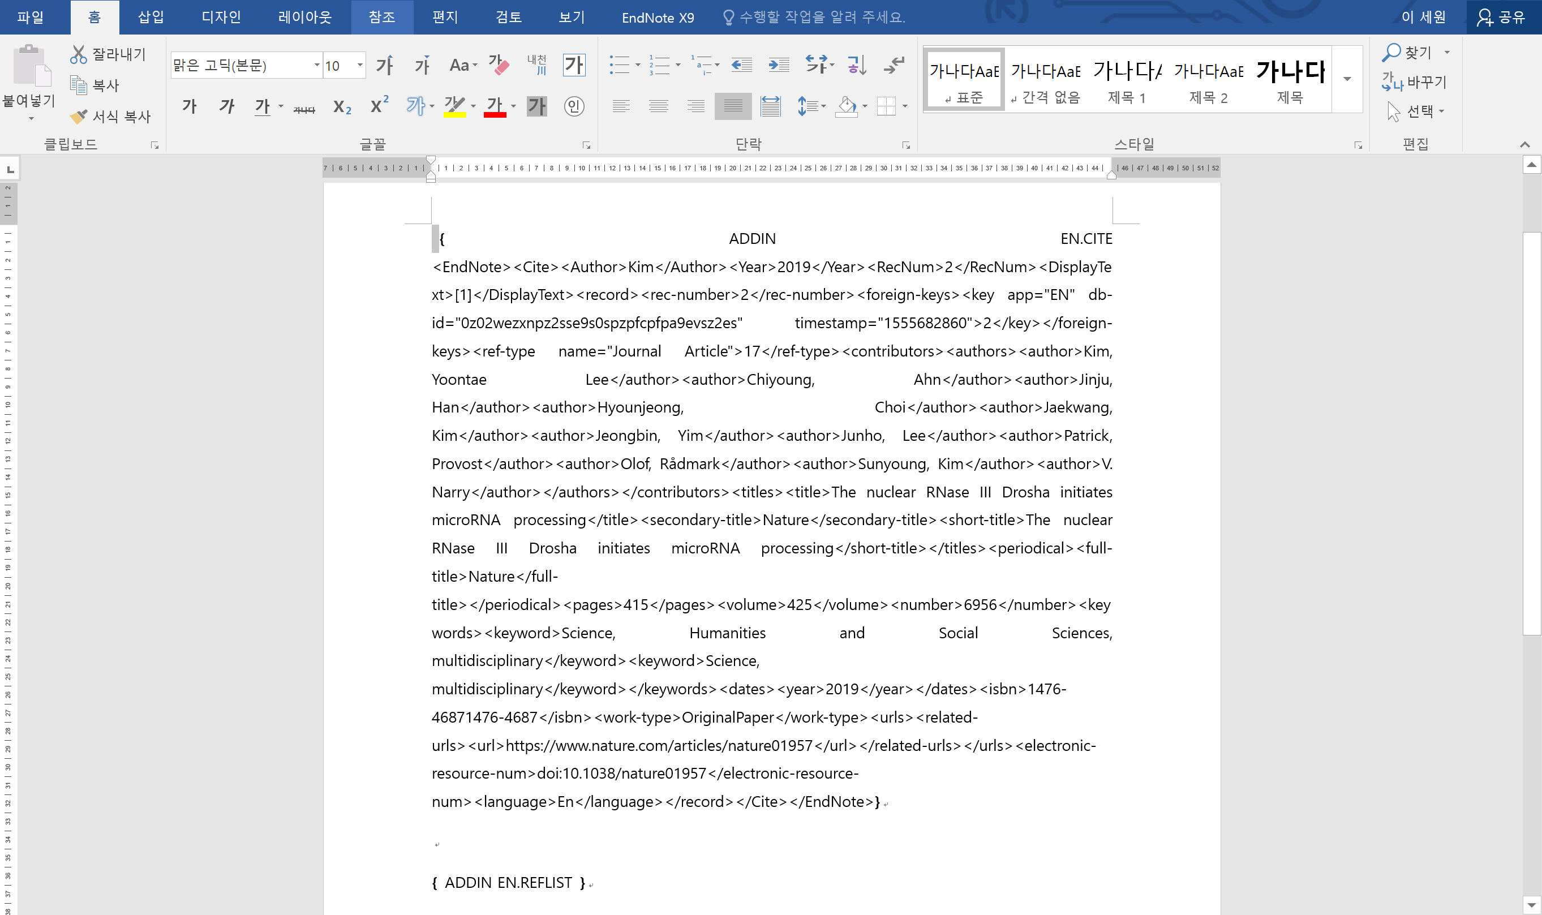Click the bullet list icon
Screen dimensions: 1542x915
pos(620,65)
